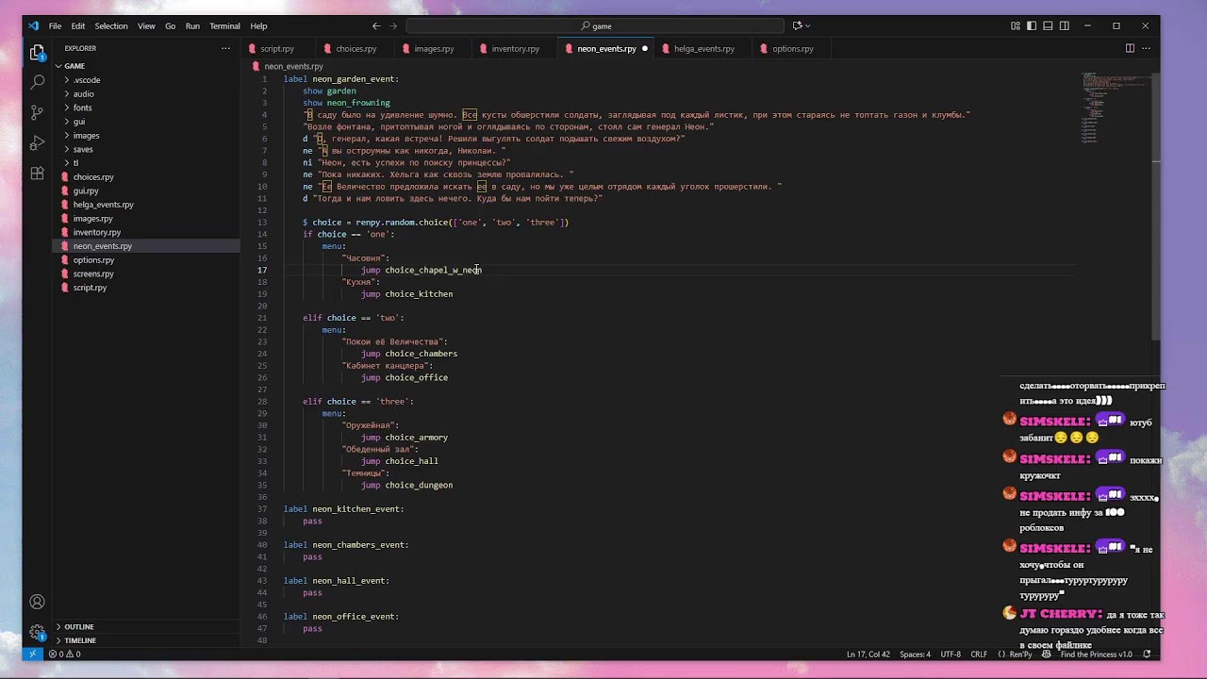Open the View menu

[x=146, y=25]
